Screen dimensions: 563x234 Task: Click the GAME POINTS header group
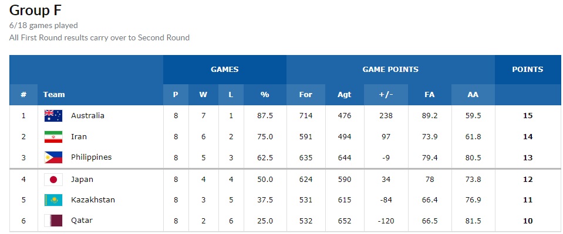coord(390,69)
